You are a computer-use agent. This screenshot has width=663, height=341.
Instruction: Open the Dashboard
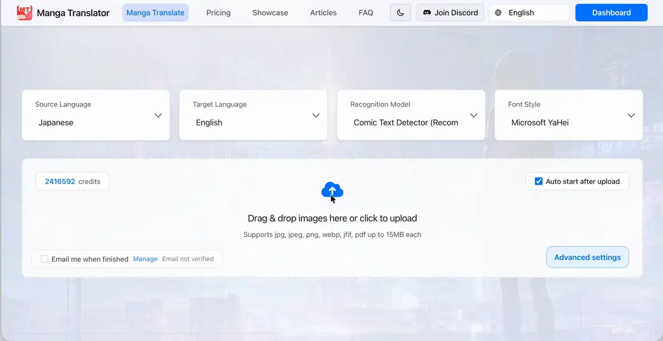(611, 13)
